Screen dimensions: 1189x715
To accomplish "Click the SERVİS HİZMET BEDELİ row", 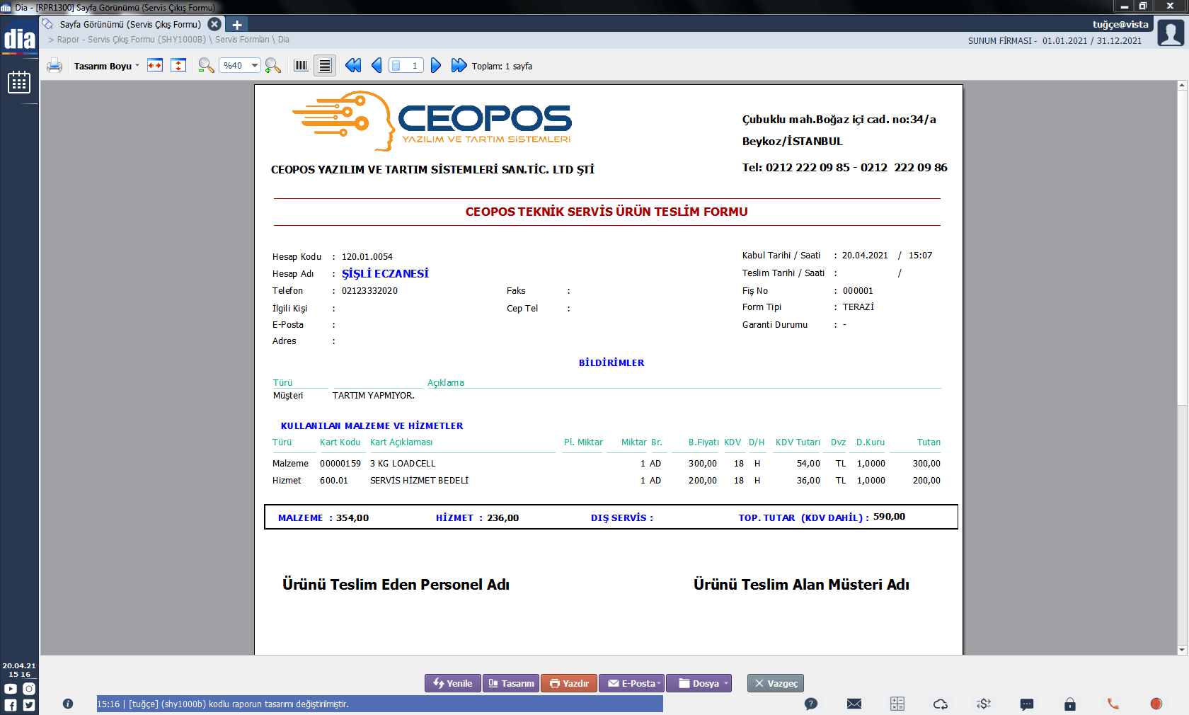I will tap(607, 481).
